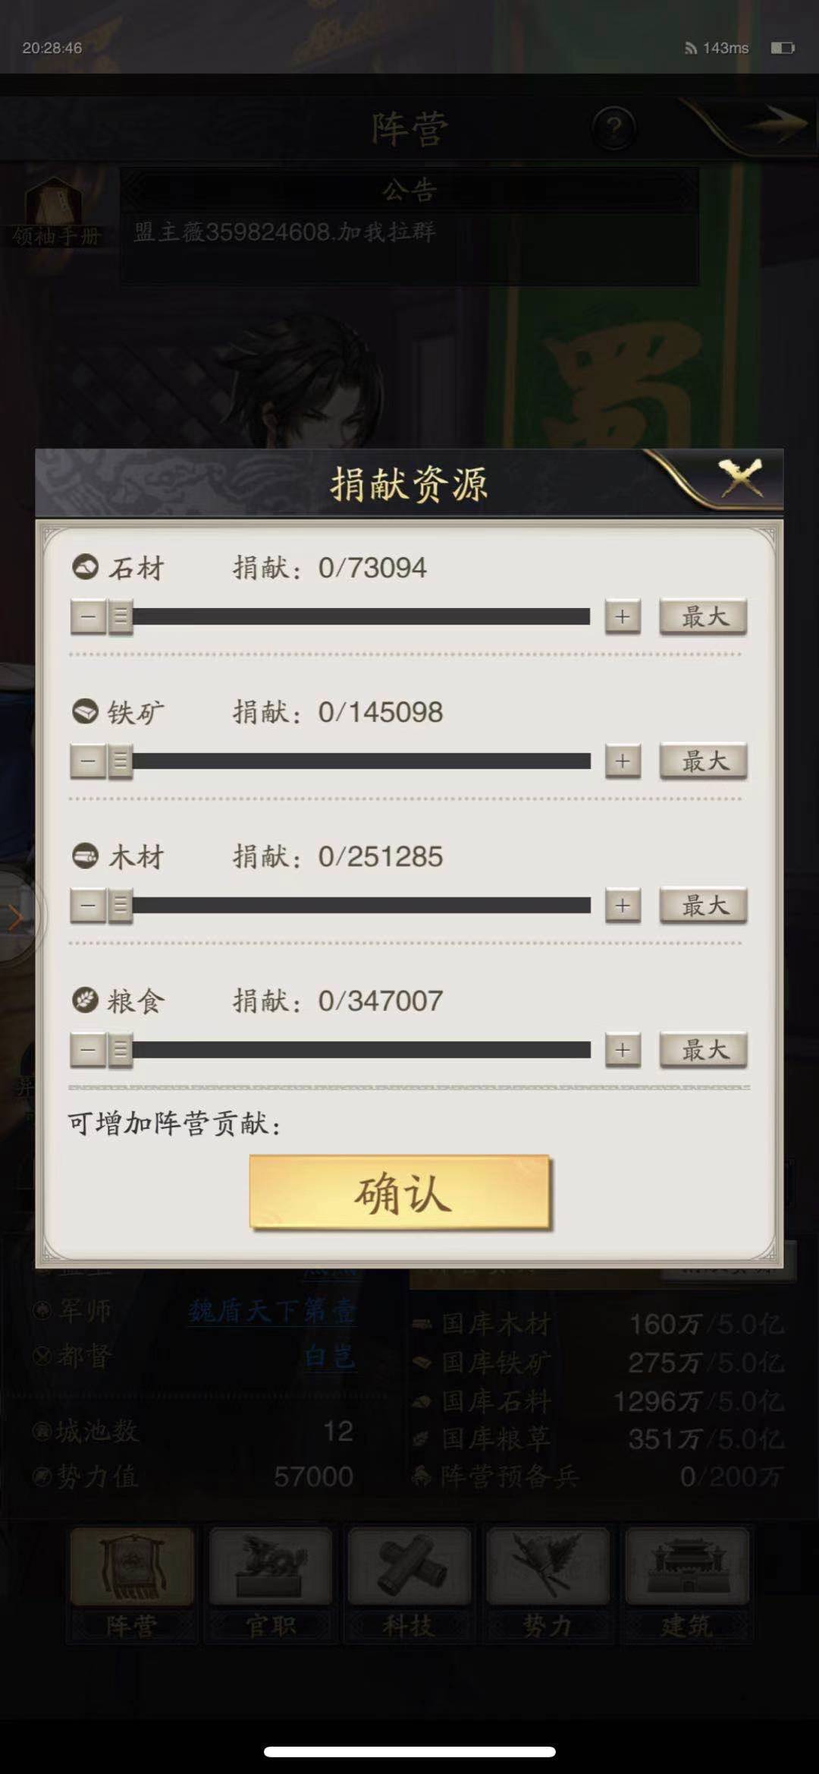Decrease 木材 donation with minus button

pyautogui.click(x=88, y=905)
